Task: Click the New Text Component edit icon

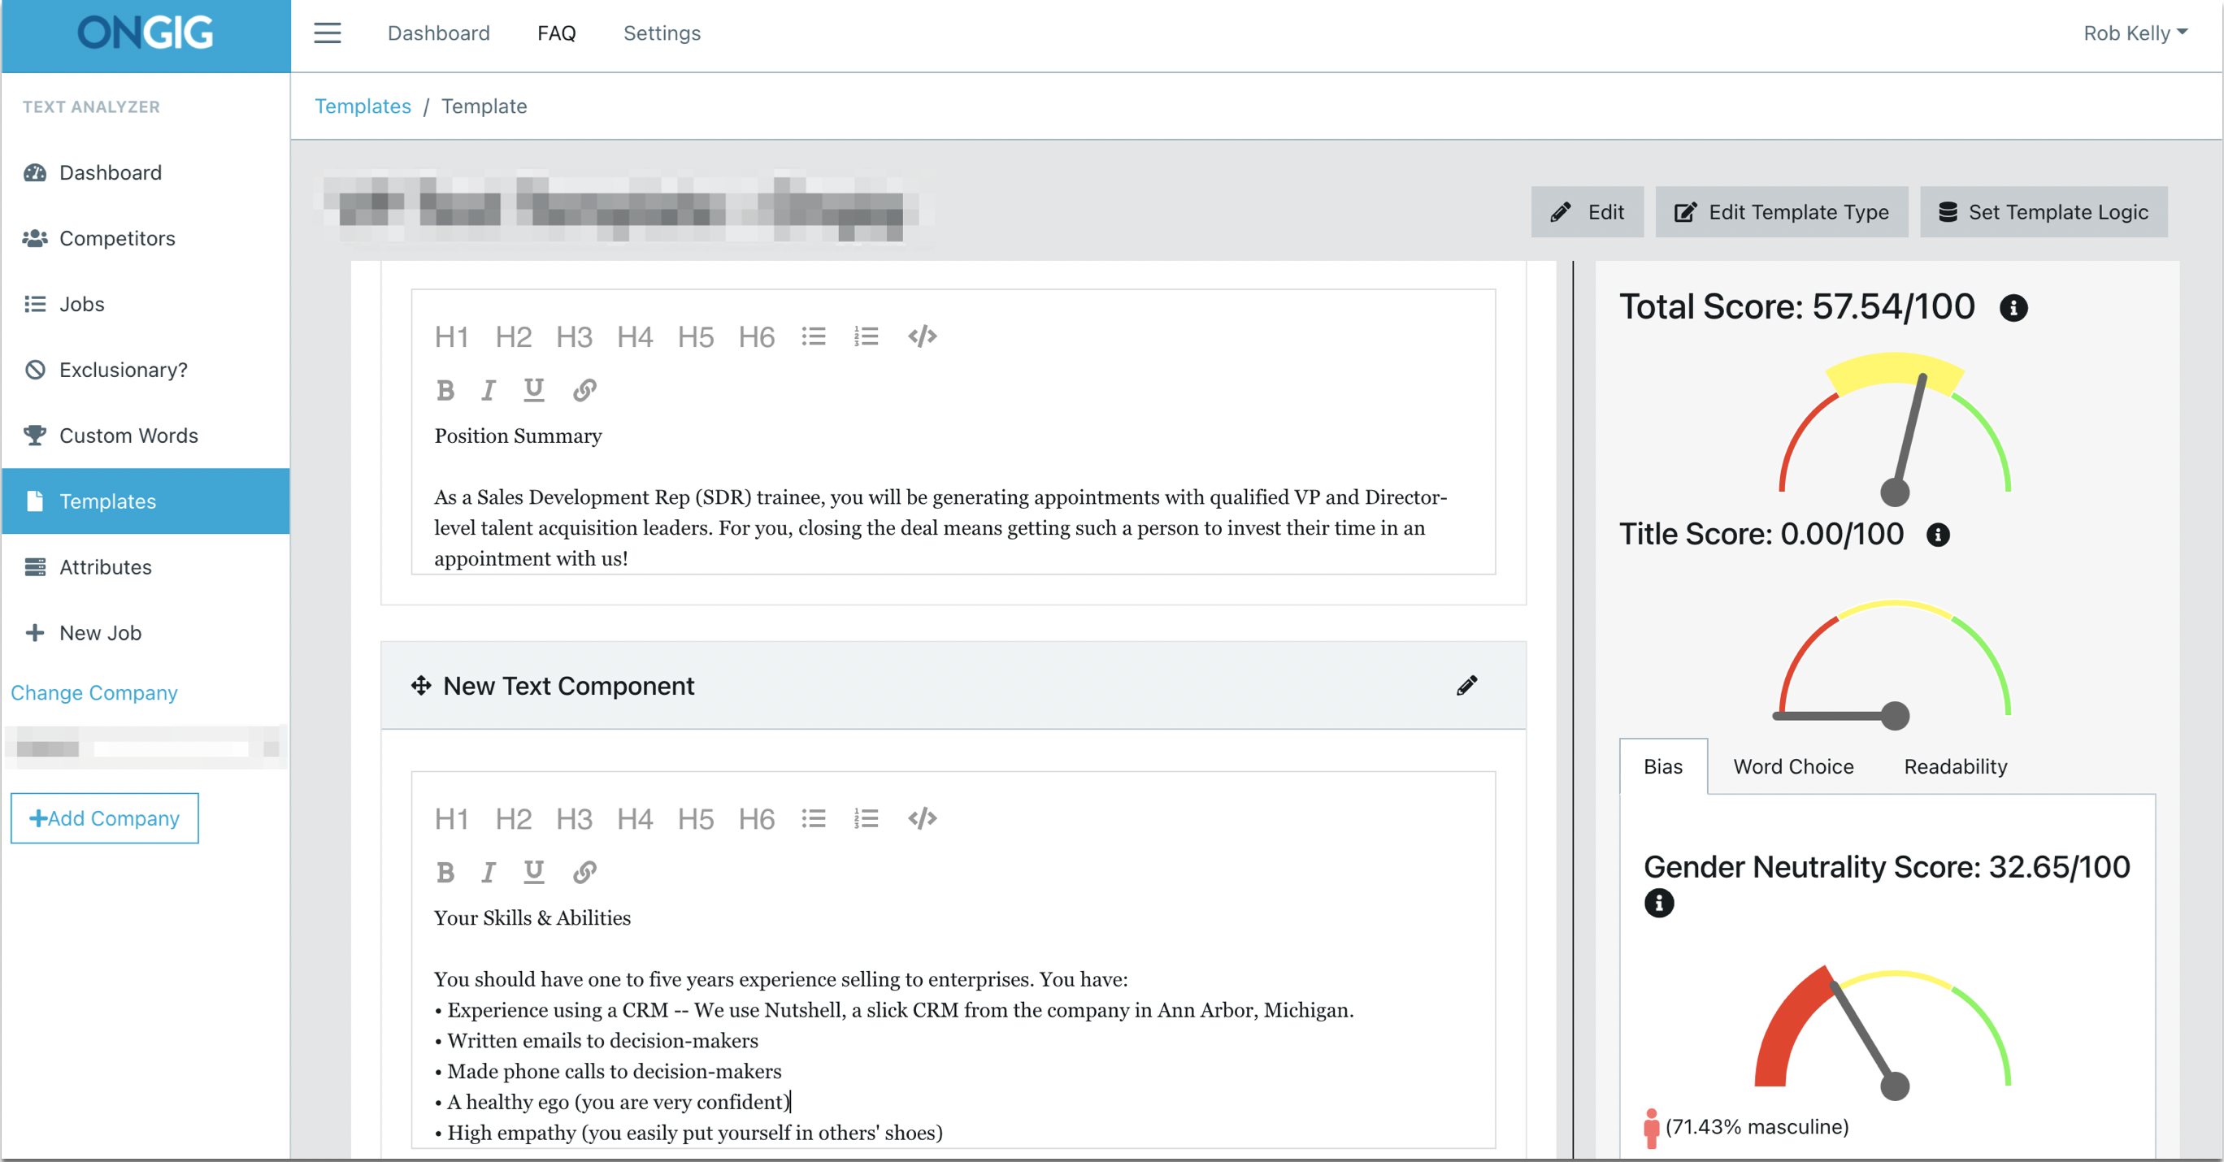Action: point(1466,686)
